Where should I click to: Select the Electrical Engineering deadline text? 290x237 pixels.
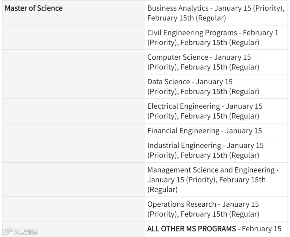tap(205, 111)
